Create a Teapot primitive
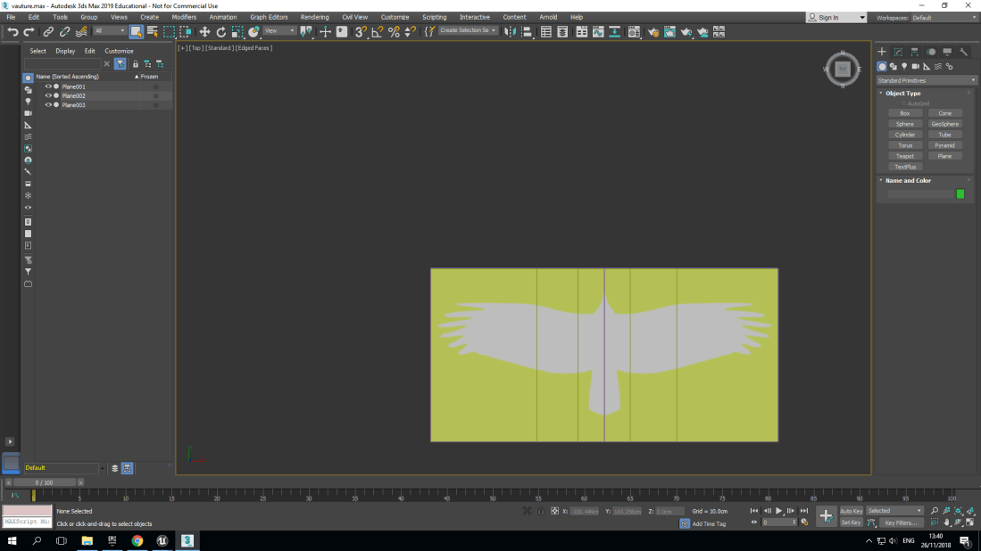This screenshot has width=981, height=551. pyautogui.click(x=904, y=156)
